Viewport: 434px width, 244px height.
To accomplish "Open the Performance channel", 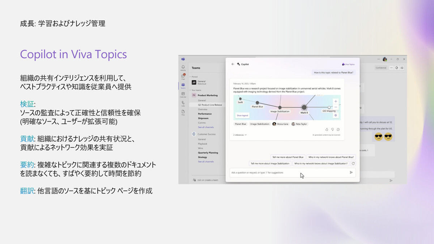I will point(205,114).
